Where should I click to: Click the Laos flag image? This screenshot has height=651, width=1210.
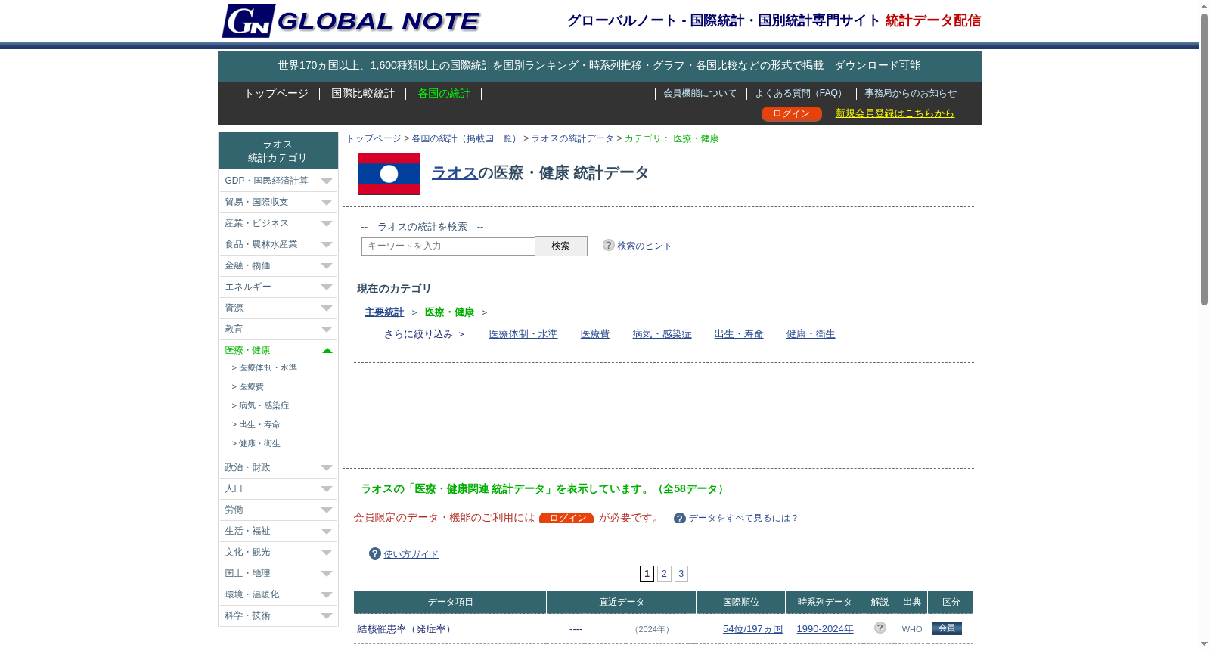pyautogui.click(x=389, y=174)
